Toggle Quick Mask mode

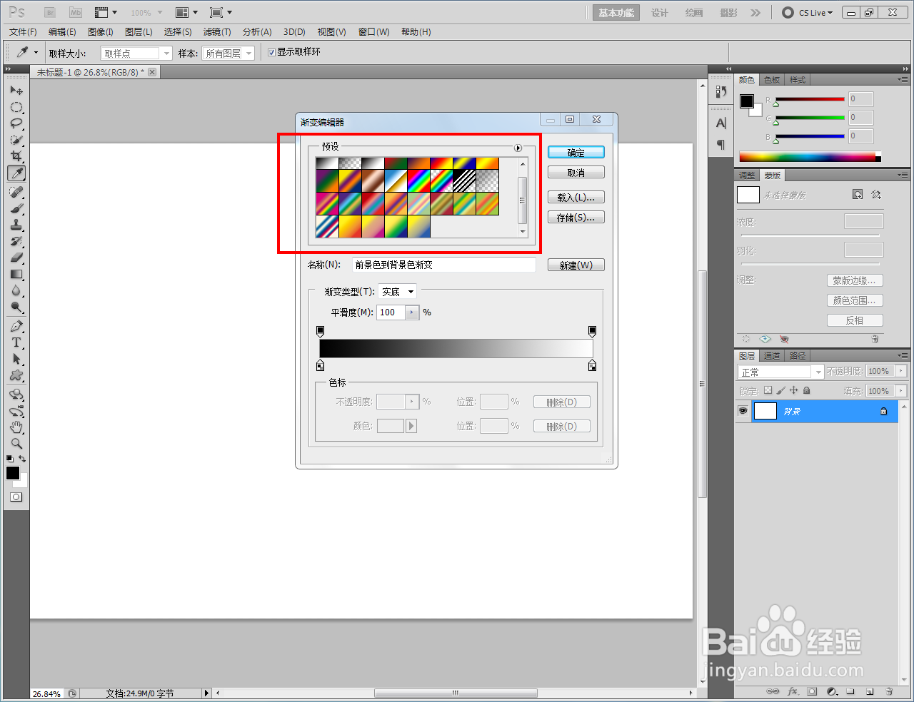click(16, 497)
